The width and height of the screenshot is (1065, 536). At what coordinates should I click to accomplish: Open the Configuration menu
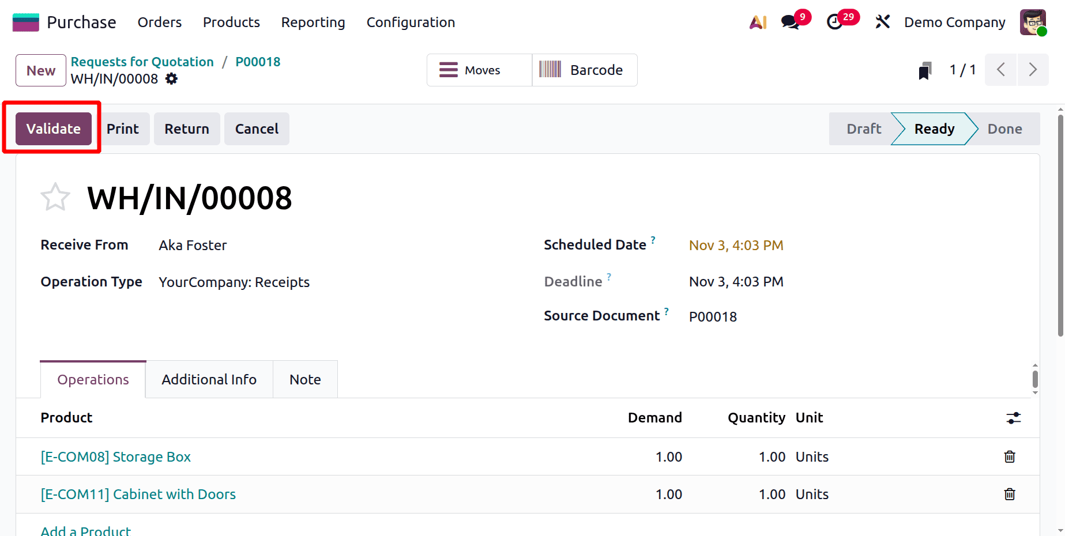pos(411,22)
